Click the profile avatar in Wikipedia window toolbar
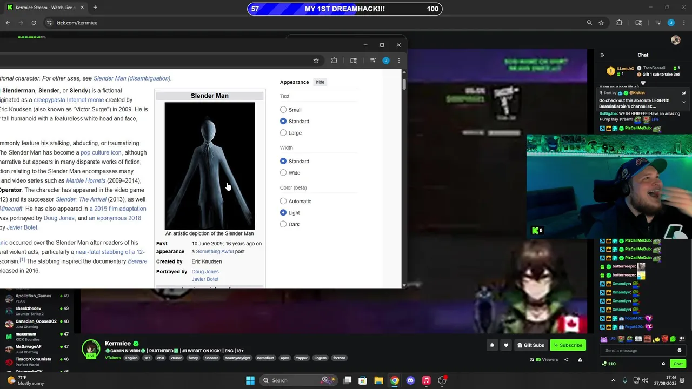The width and height of the screenshot is (692, 389). pyautogui.click(x=386, y=61)
